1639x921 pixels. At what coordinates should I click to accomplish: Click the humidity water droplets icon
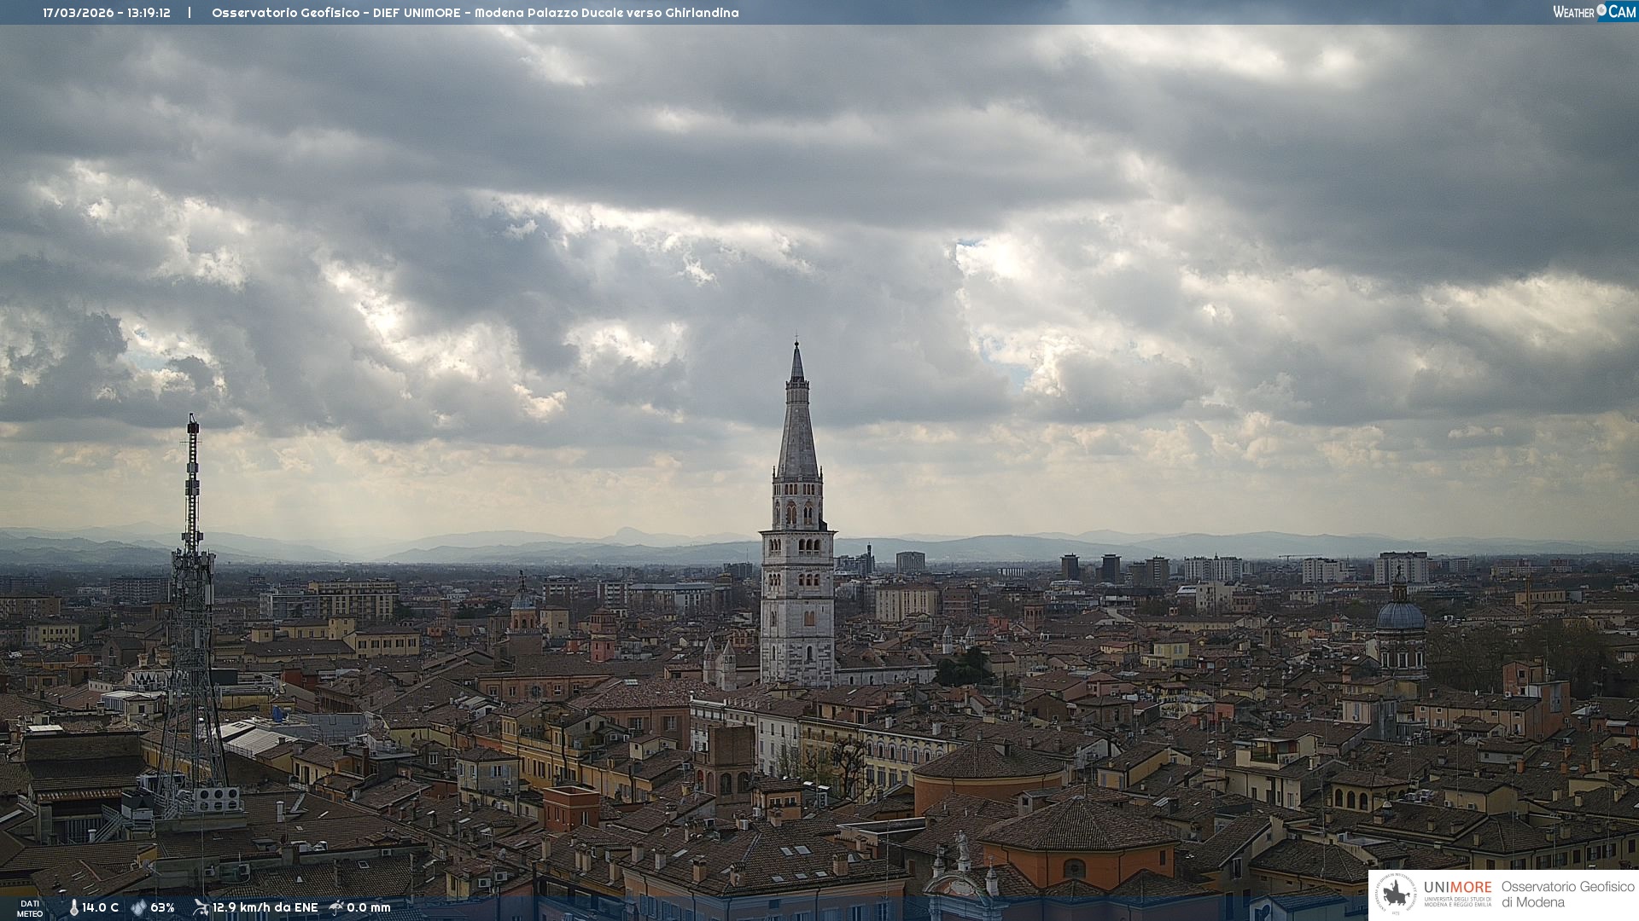pos(138,907)
